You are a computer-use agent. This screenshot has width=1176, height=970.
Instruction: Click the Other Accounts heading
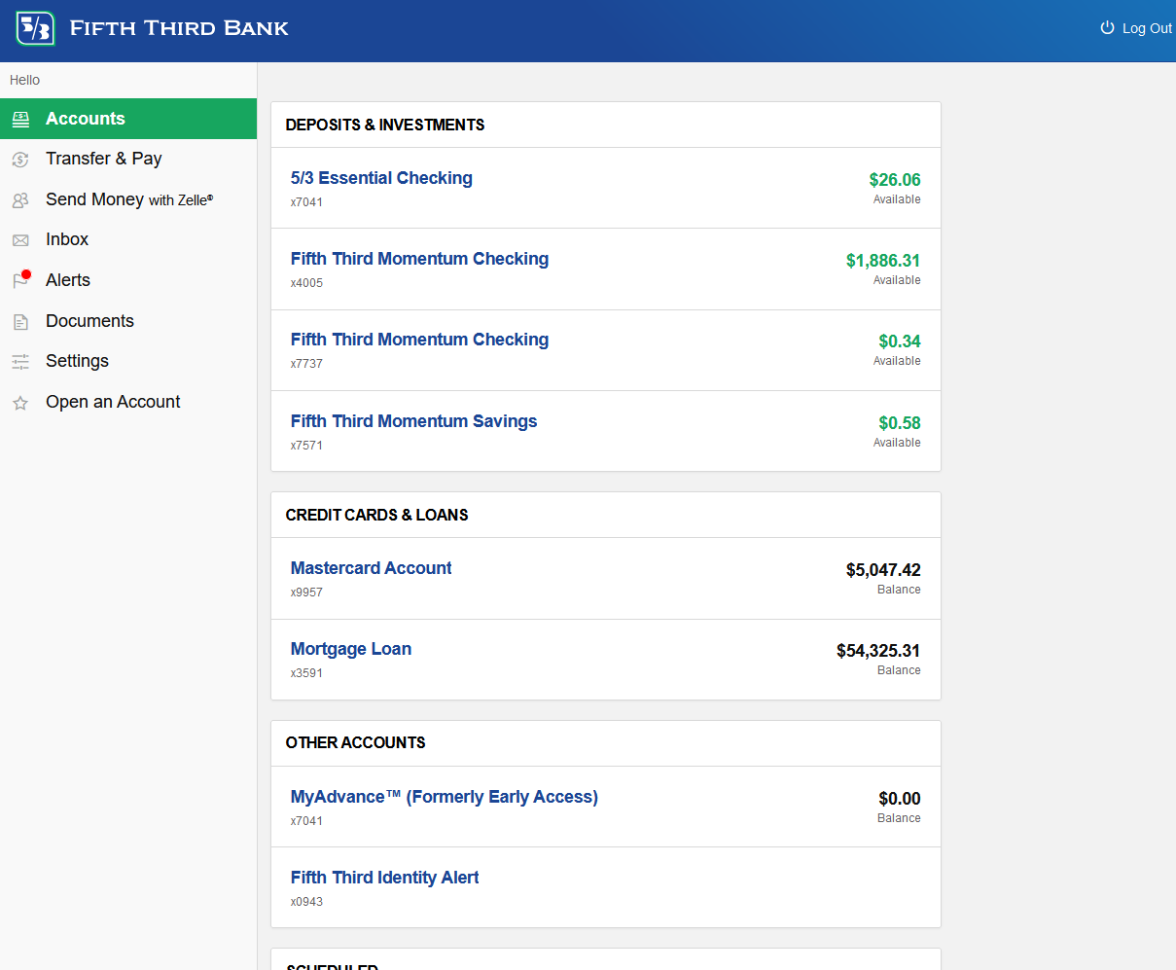tap(355, 742)
